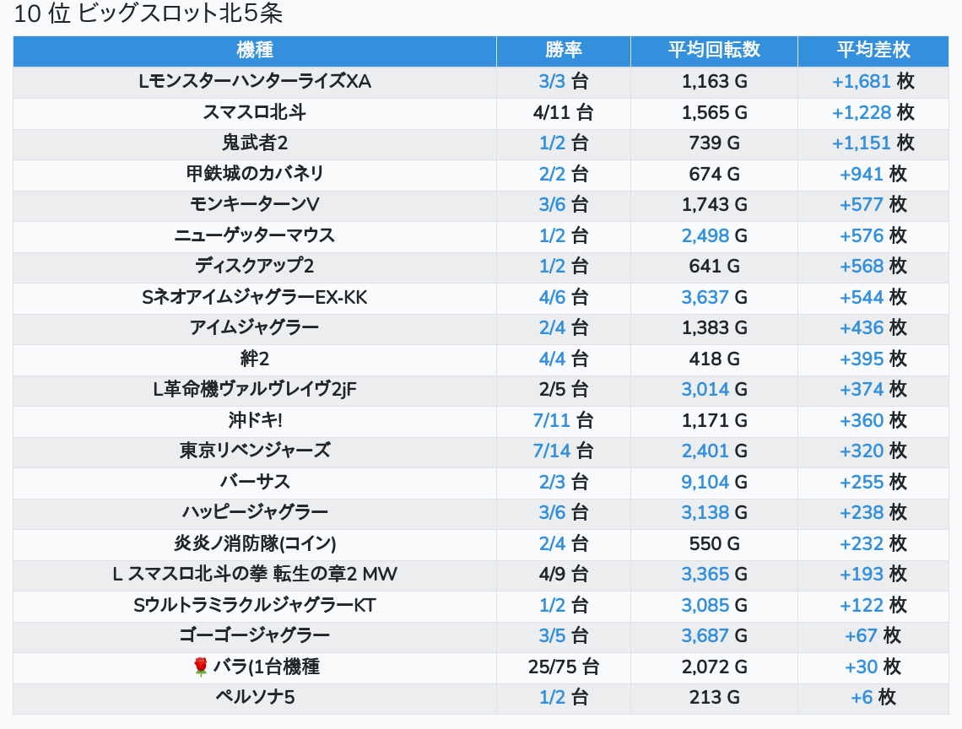Open the +941 value for 甲鉄城のカバネリ
The width and height of the screenshot is (962, 729).
[x=861, y=174]
